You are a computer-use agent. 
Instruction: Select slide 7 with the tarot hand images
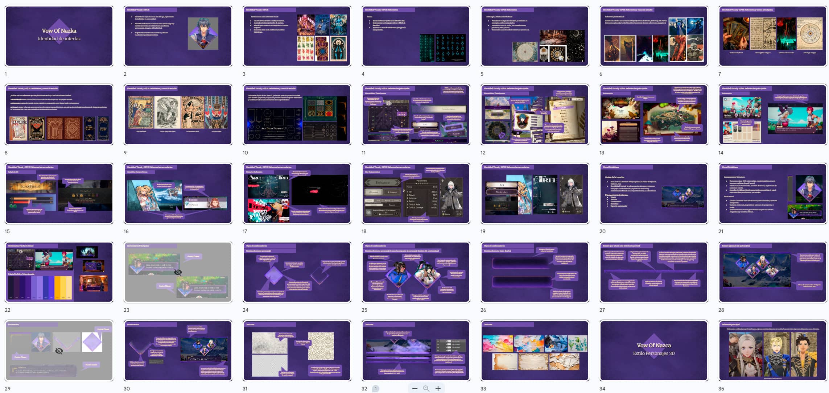(x=772, y=36)
